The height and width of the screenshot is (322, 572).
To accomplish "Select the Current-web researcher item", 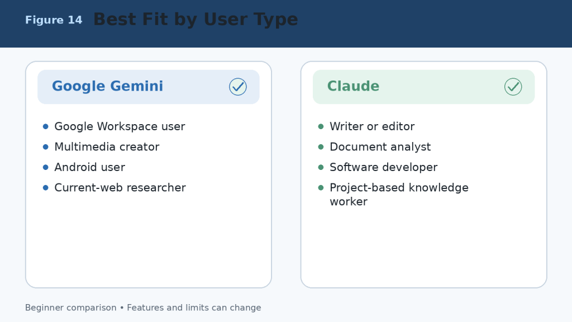I will pyautogui.click(x=120, y=188).
